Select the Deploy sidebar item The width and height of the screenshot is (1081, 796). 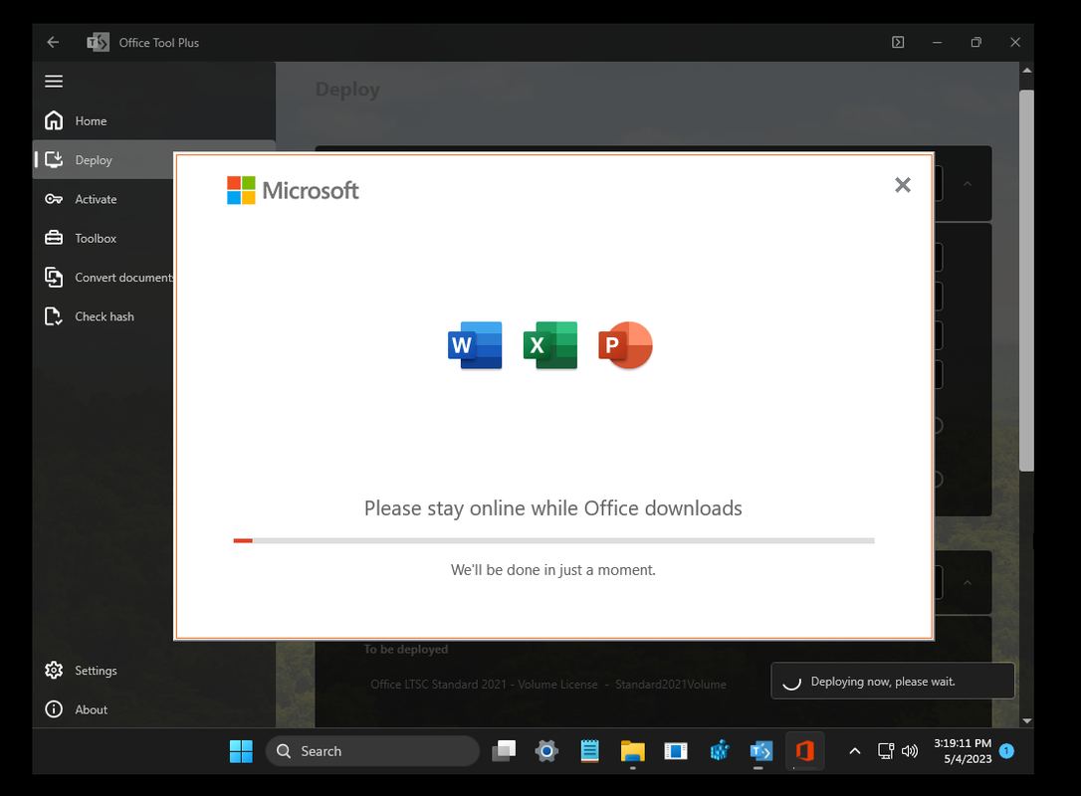tap(104, 160)
